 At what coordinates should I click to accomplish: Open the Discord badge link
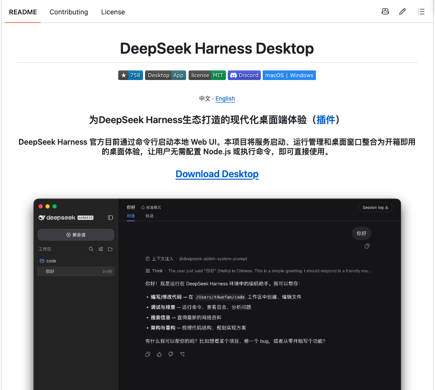click(x=244, y=75)
